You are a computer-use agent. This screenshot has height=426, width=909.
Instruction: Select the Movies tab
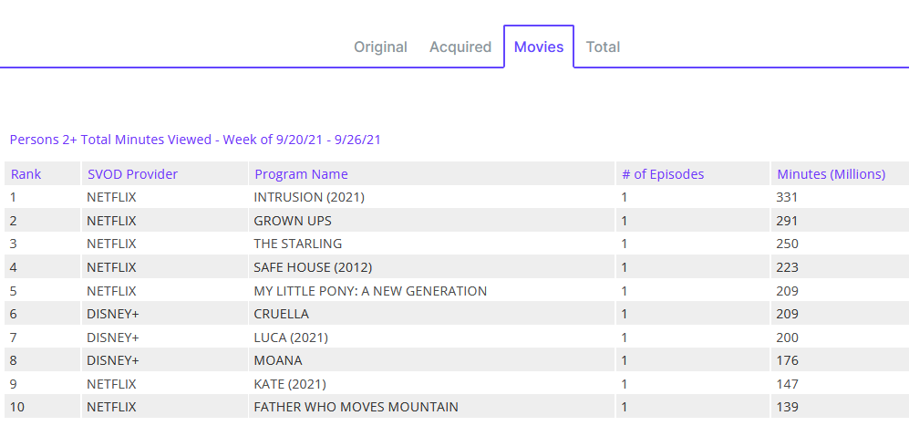pos(539,47)
